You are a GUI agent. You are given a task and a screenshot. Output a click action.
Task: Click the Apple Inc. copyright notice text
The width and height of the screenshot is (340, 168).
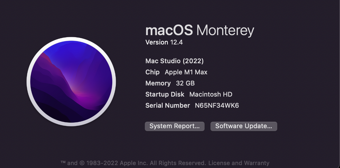[133, 163]
